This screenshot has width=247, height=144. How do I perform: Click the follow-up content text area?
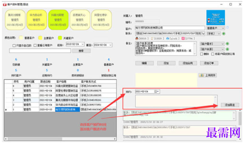click(176, 101)
